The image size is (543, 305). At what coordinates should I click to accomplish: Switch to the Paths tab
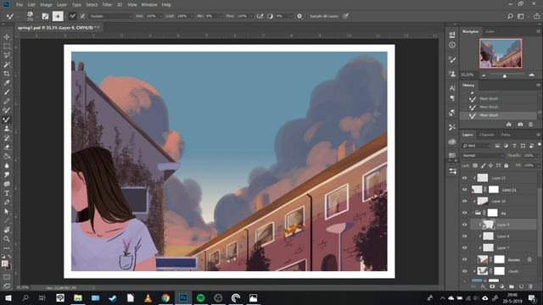[506, 135]
